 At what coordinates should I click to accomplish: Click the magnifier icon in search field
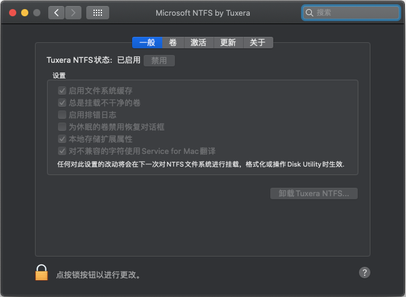coord(309,13)
